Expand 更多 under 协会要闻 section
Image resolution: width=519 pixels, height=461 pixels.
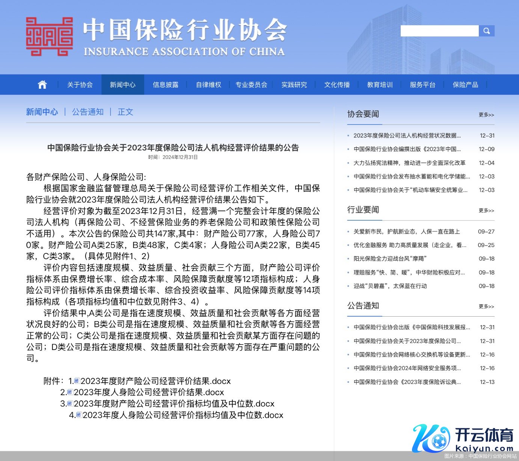(486, 115)
